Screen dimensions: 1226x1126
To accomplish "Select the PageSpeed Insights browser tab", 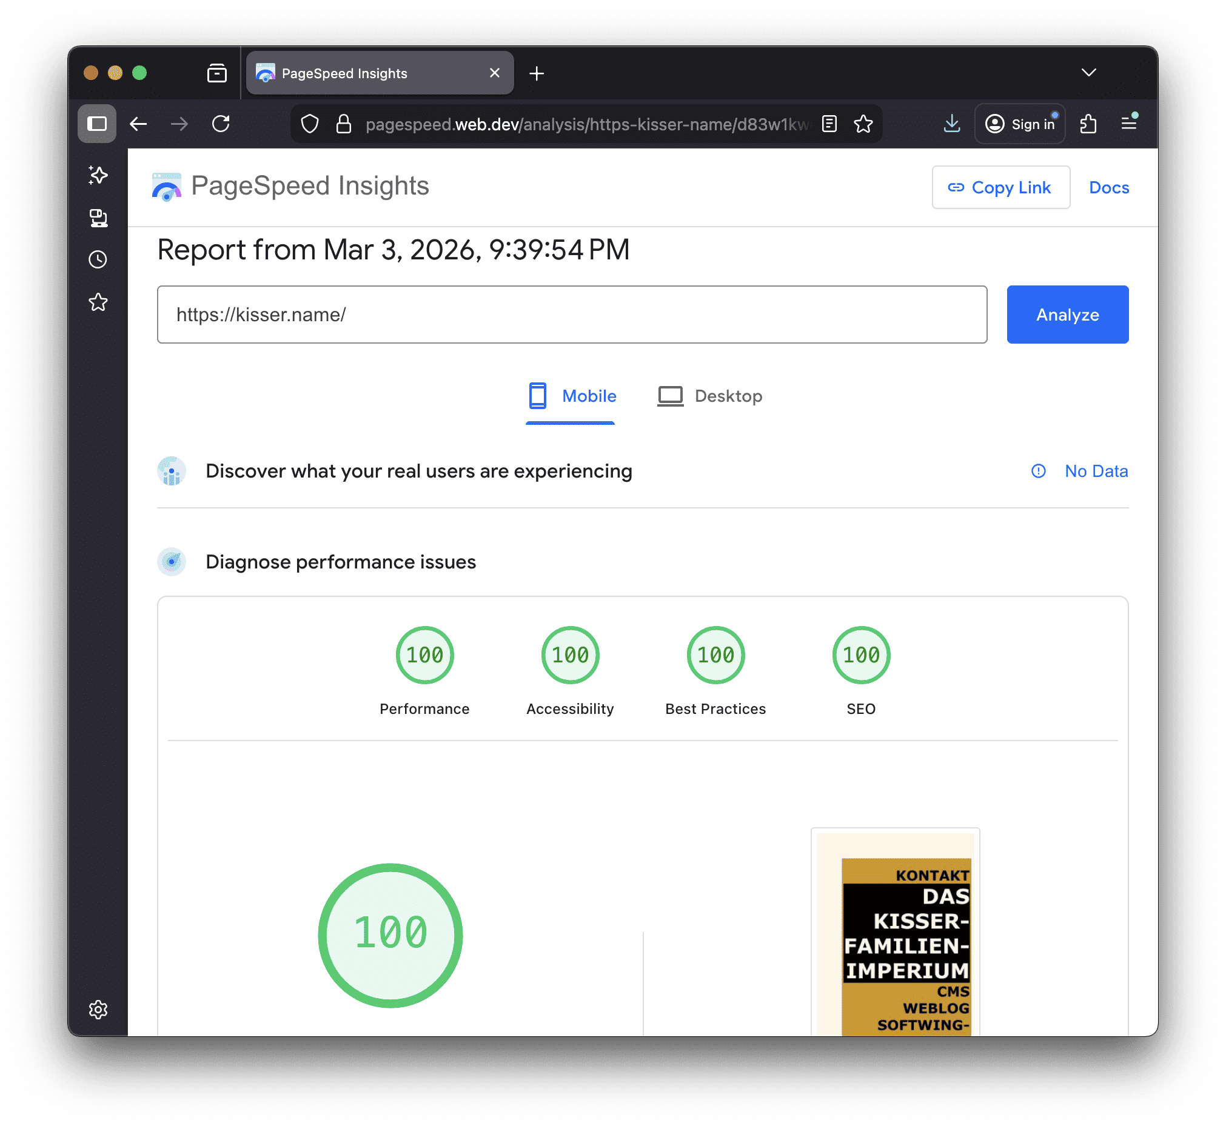I will 344,73.
